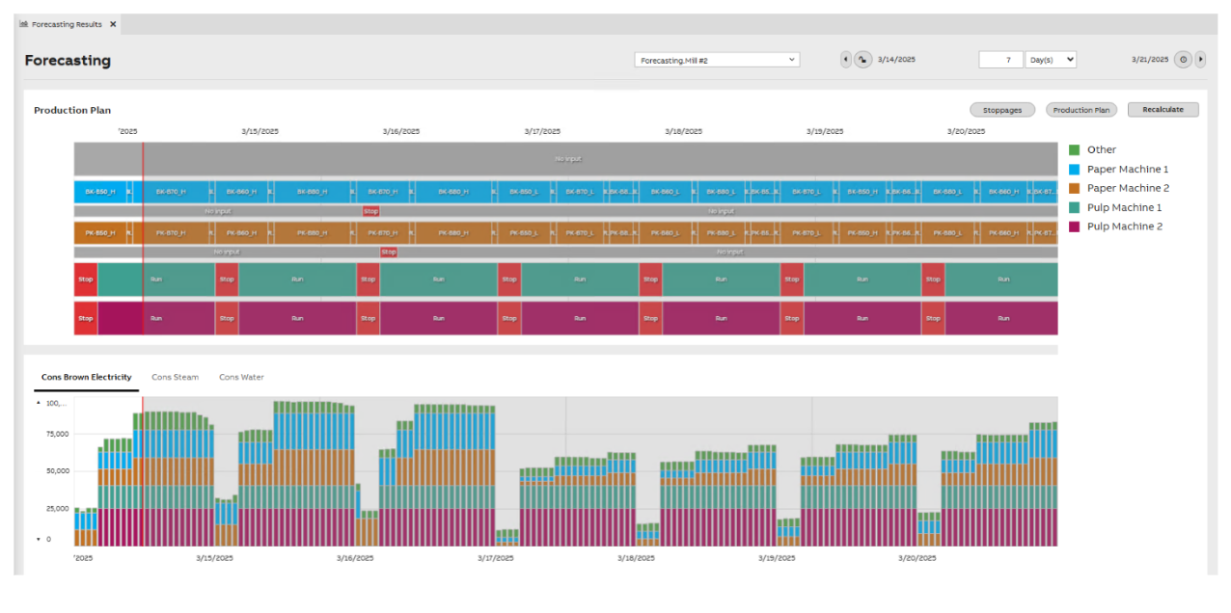Click 3/19/2025 label under electricity chart
Image resolution: width=1231 pixels, height=613 pixels.
coord(777,557)
